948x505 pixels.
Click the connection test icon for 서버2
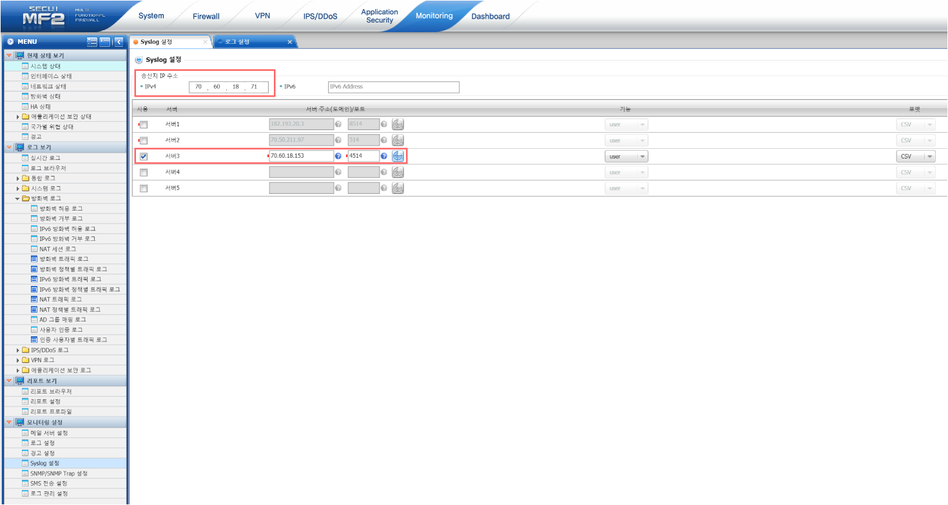tap(398, 140)
